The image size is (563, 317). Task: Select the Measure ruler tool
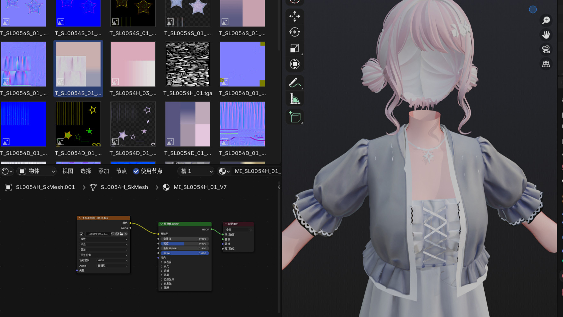[x=294, y=99]
